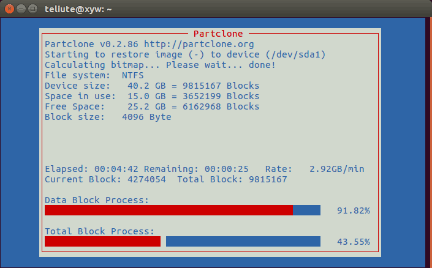
Task: Click the Free Space 25.2 GB value
Action: point(146,106)
